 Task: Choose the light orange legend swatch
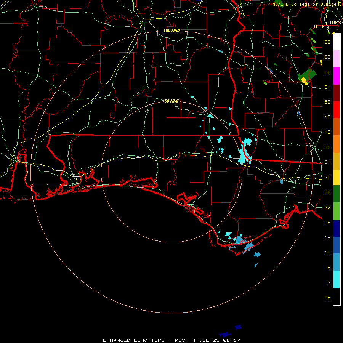point(337,144)
